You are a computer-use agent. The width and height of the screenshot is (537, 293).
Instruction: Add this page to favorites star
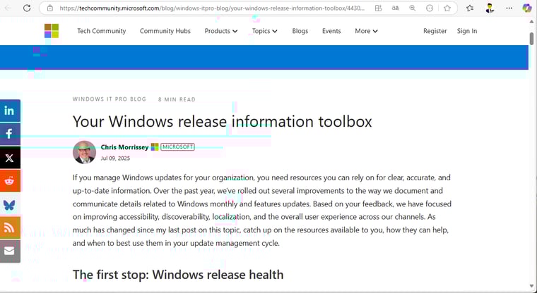tap(447, 8)
